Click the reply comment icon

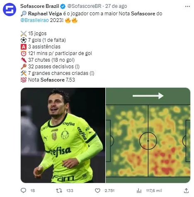click(x=23, y=190)
